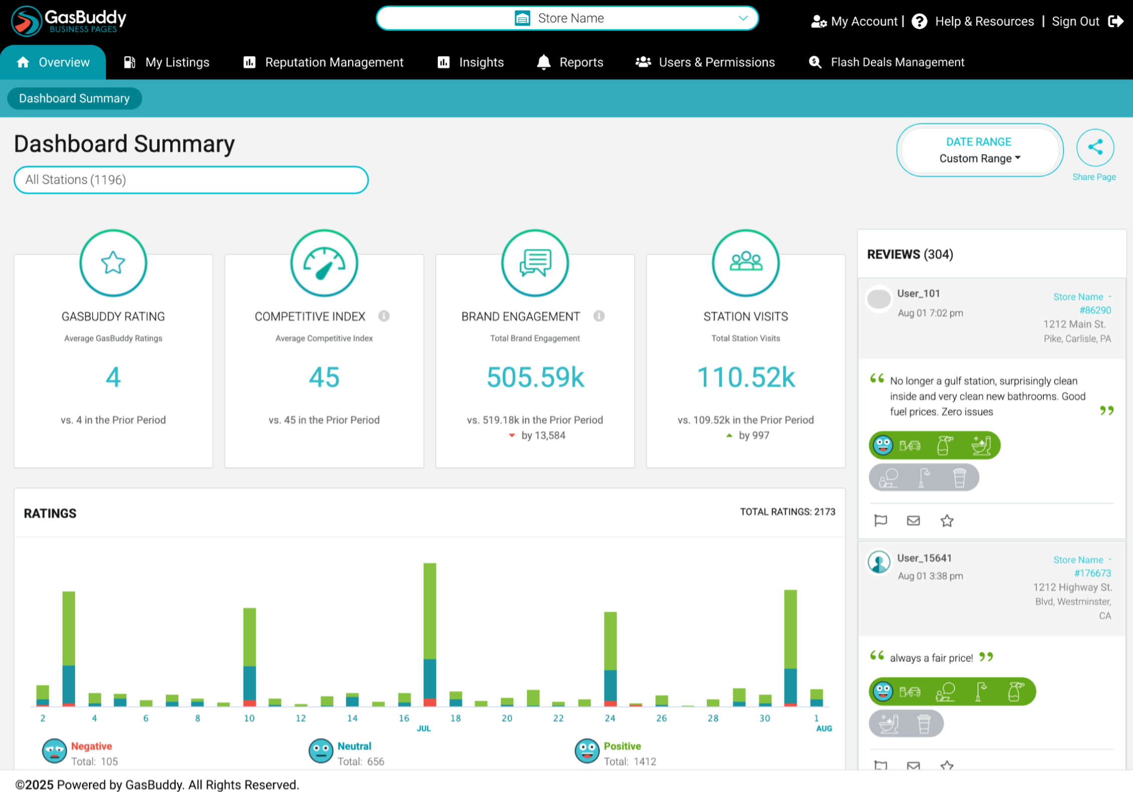
Task: Click User_101's avatar
Action: [x=879, y=299]
